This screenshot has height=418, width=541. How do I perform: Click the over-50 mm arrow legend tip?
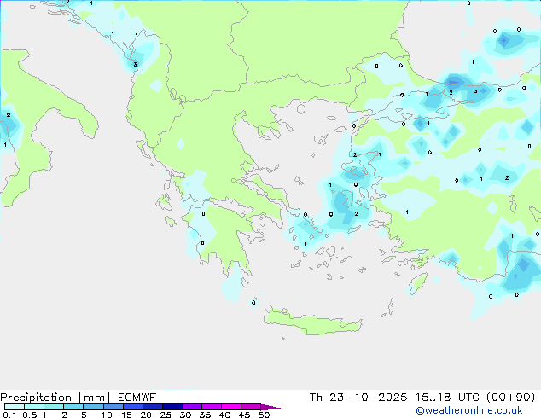coord(270,407)
